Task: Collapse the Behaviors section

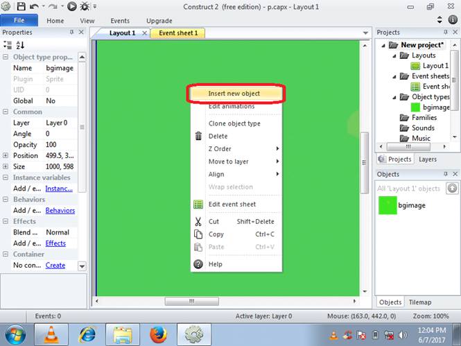Action: coord(6,199)
